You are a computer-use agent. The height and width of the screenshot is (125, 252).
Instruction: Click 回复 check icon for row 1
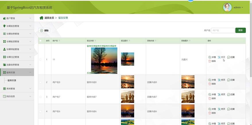[x=228, y=57]
